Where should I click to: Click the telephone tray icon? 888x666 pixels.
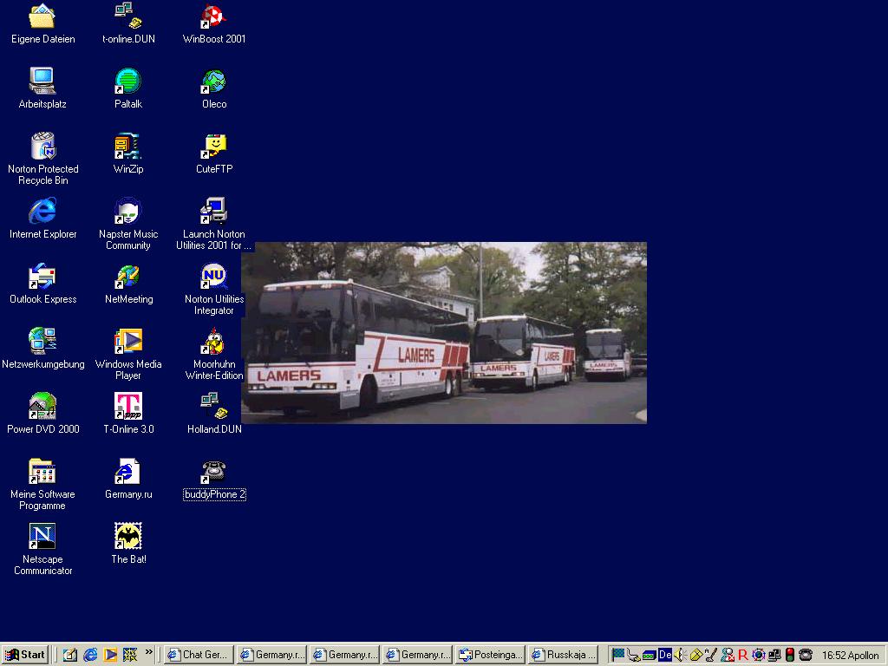point(806,655)
